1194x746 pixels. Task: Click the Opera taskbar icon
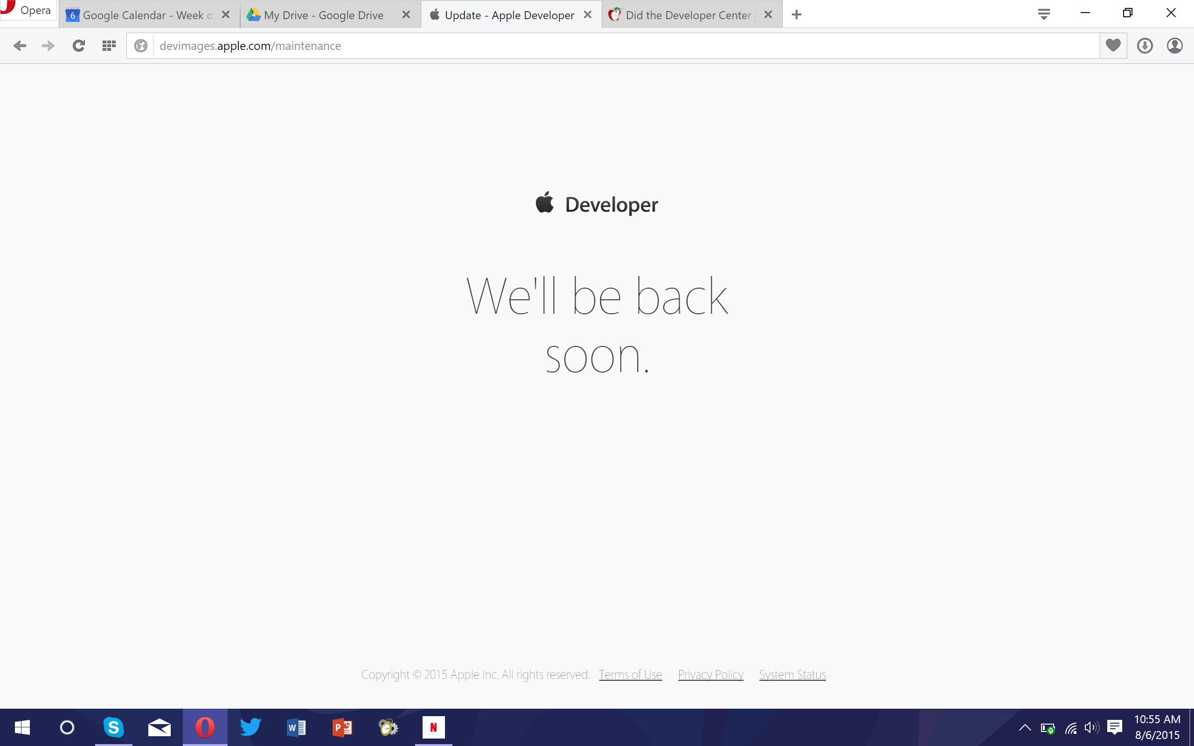tap(205, 727)
